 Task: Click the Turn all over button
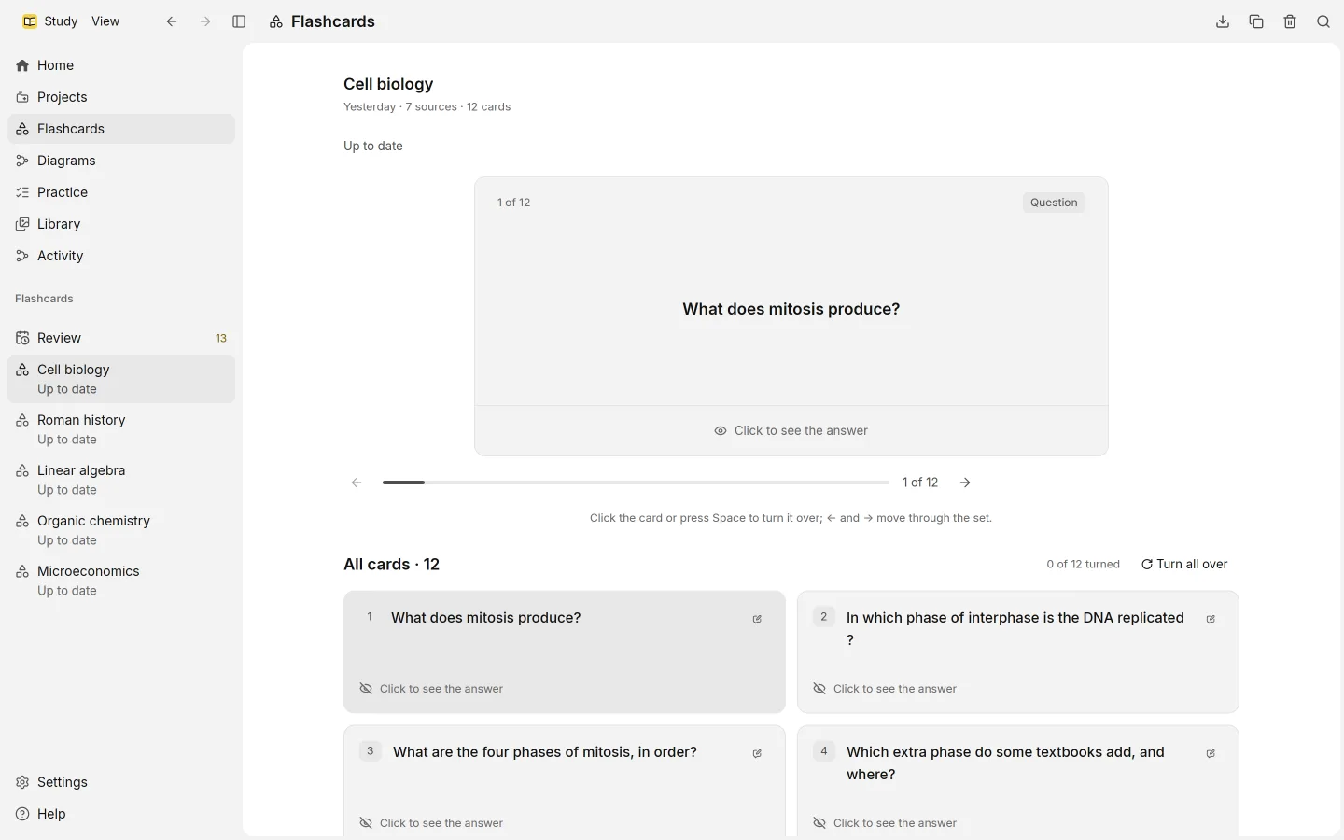[x=1184, y=564]
